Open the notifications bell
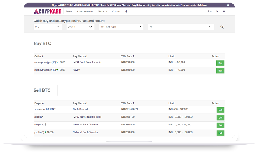 click(126, 12)
